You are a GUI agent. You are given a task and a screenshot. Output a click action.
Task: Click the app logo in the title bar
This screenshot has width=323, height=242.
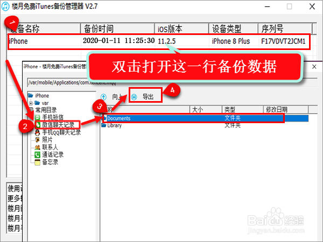click(5, 6)
